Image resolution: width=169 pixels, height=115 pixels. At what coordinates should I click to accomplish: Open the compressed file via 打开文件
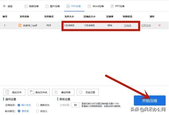pos(146,25)
